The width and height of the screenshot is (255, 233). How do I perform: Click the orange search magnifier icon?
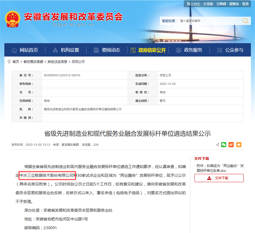click(245, 21)
